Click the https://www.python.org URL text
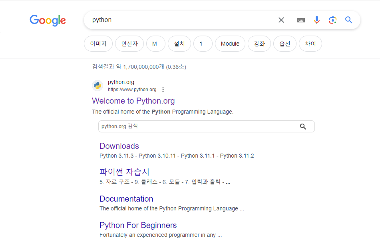The width and height of the screenshot is (380, 252). click(132, 90)
